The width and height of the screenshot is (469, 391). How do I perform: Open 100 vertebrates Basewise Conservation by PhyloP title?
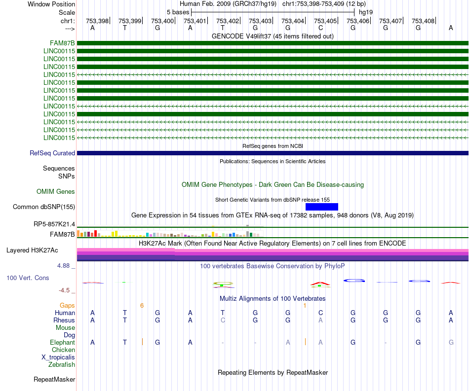273,266
